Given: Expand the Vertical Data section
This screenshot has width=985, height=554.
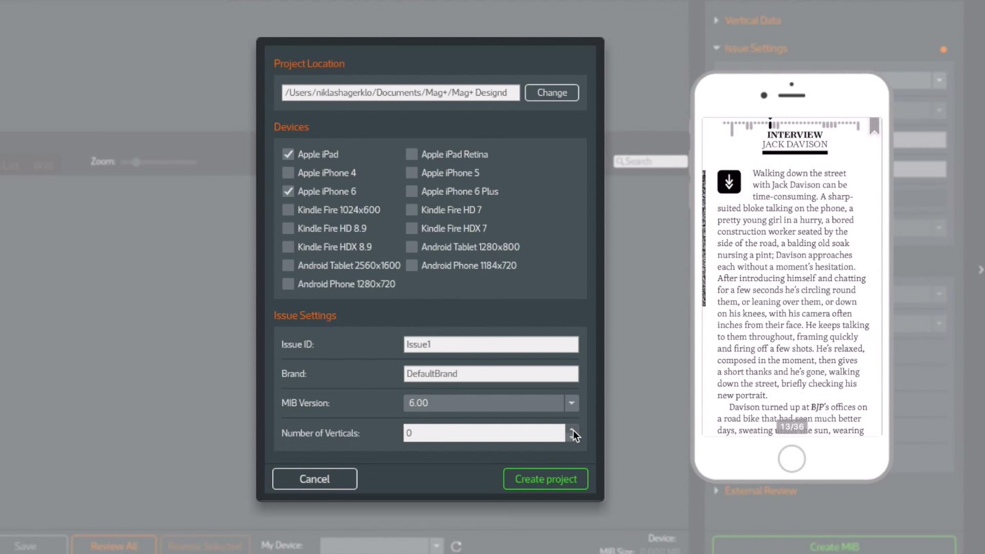Looking at the screenshot, I should [x=716, y=21].
